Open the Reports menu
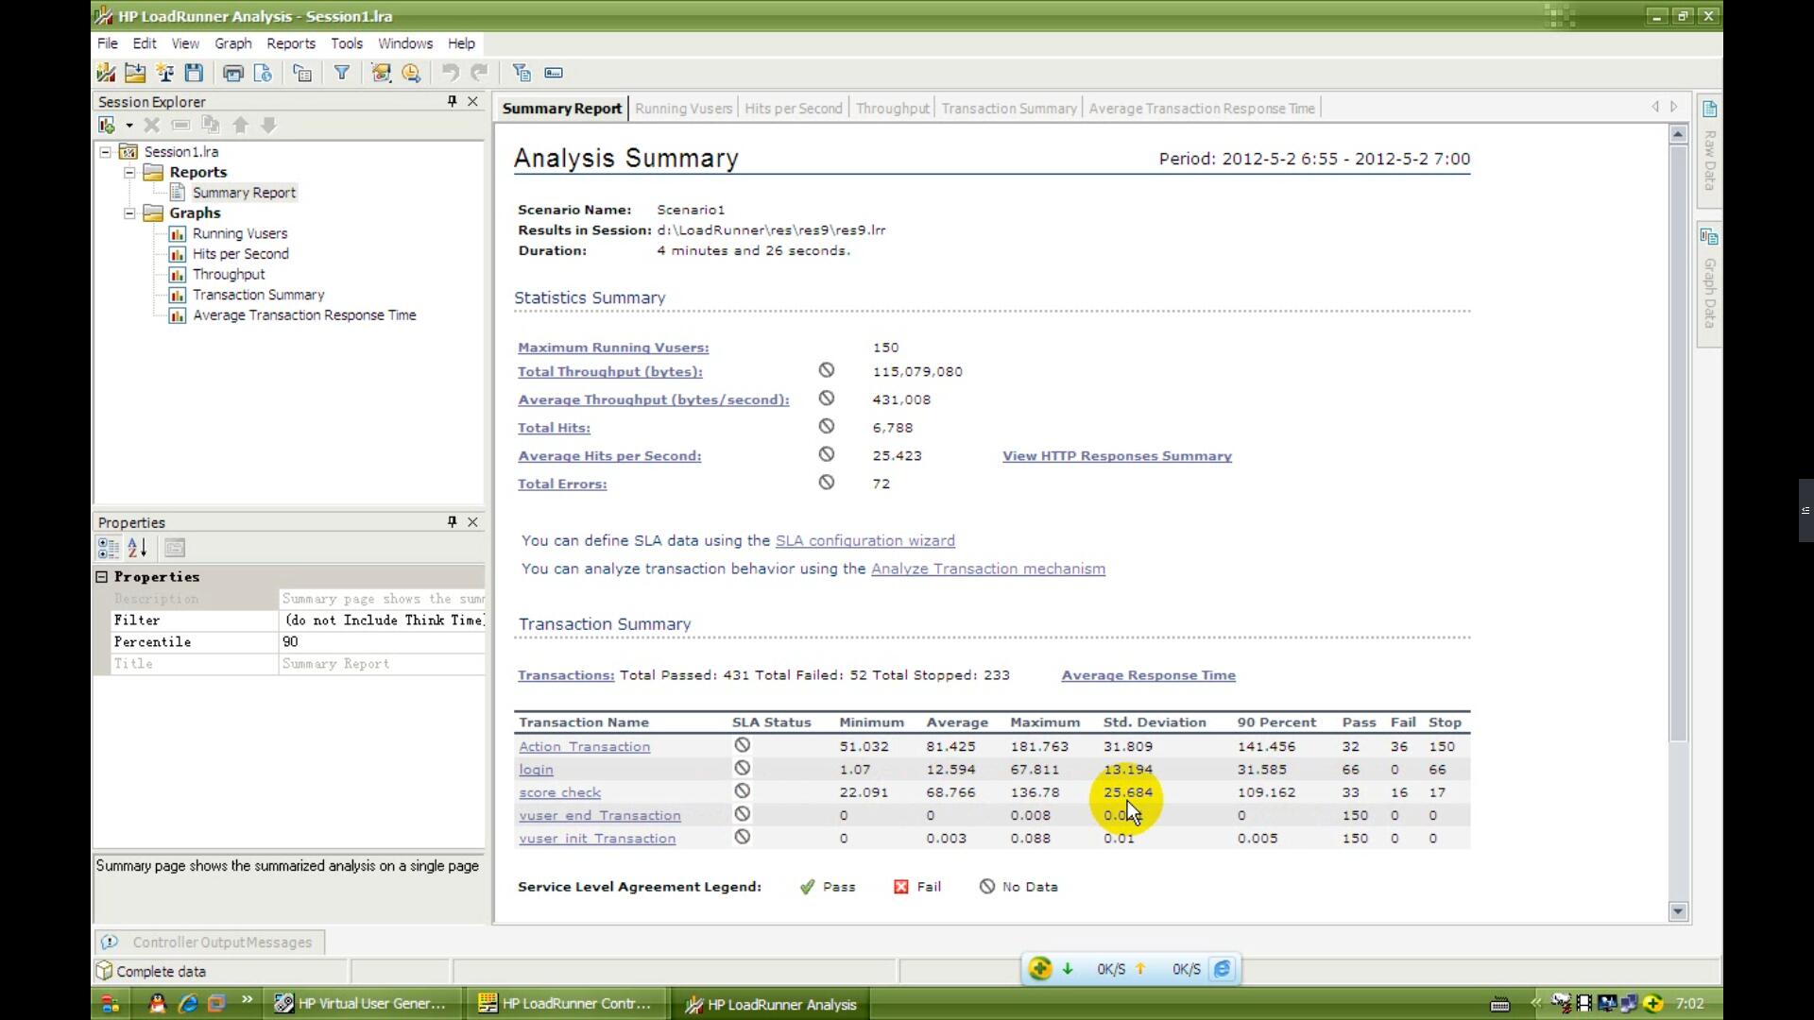Image resolution: width=1814 pixels, height=1020 pixels. tap(291, 43)
